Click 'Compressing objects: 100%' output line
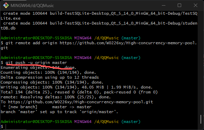This screenshot has width=204, height=130. click(52, 82)
